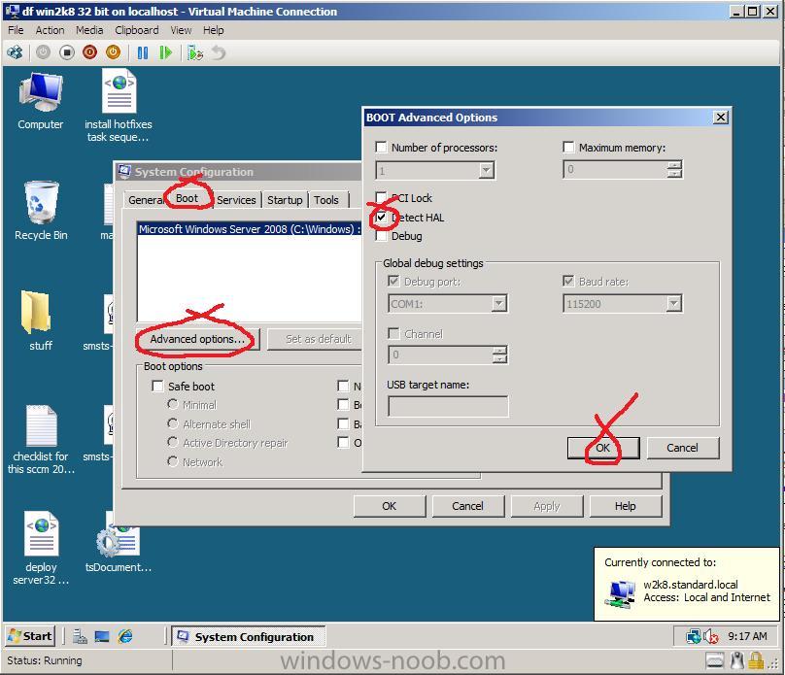Open the Help menu
The width and height of the screenshot is (785, 675).
click(x=214, y=30)
